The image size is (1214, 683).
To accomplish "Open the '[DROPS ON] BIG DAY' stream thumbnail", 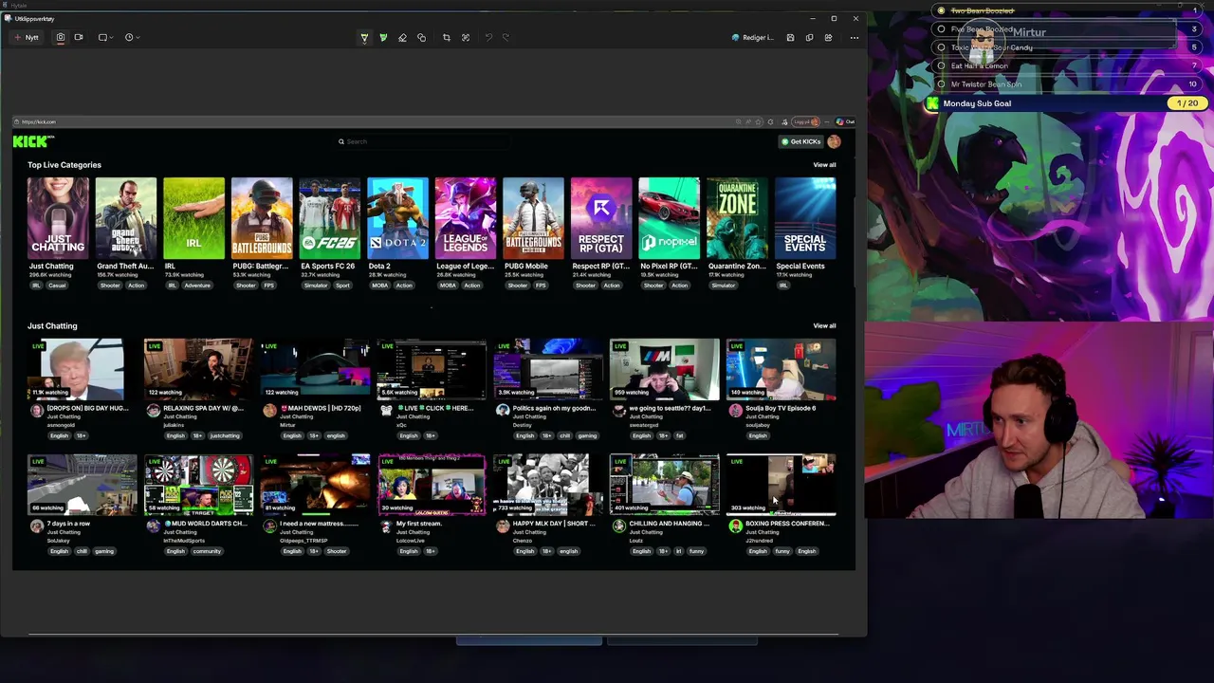I will 83,369.
